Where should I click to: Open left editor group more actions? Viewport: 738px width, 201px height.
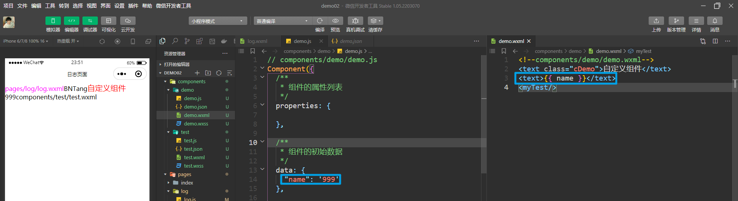pos(476,41)
